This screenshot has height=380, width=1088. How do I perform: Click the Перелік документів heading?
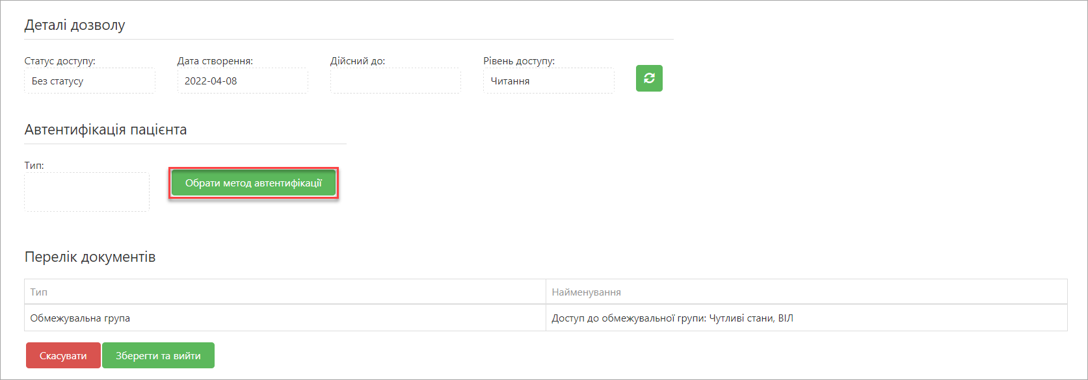click(90, 257)
